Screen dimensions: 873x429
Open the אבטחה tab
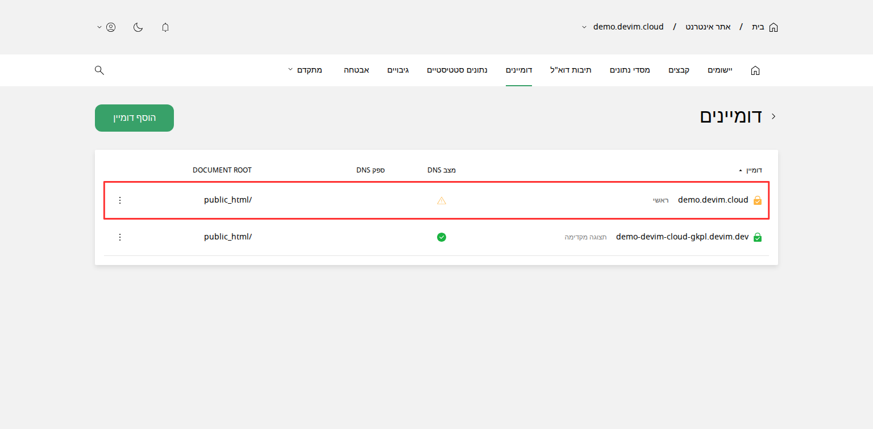click(357, 70)
